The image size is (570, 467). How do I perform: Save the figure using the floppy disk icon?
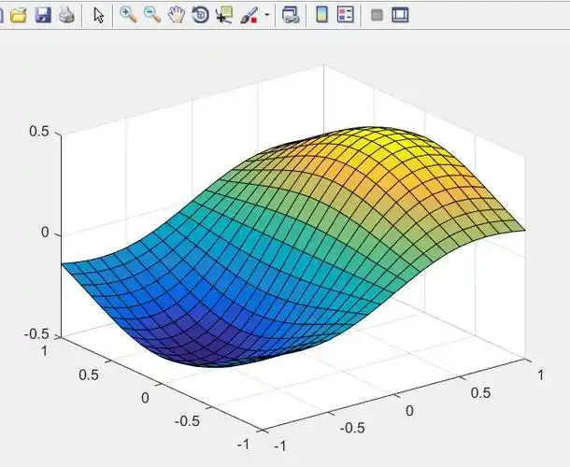click(43, 16)
